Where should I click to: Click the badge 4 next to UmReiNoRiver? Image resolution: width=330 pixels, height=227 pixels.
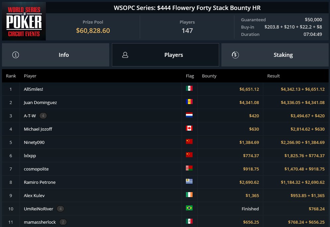[60, 209]
